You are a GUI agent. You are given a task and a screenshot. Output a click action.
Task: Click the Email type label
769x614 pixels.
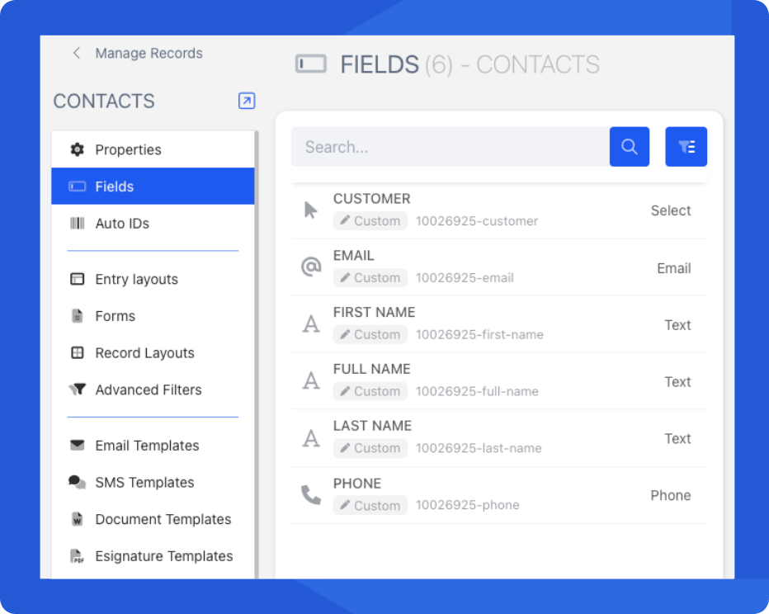click(674, 268)
